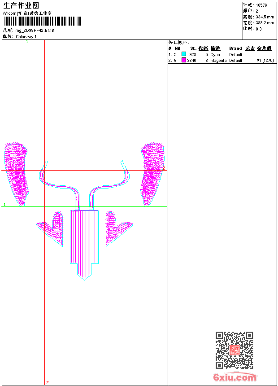Click the #1 (1270) sequin entry
Viewport: 278px width, 386px height.
pyautogui.click(x=265, y=61)
